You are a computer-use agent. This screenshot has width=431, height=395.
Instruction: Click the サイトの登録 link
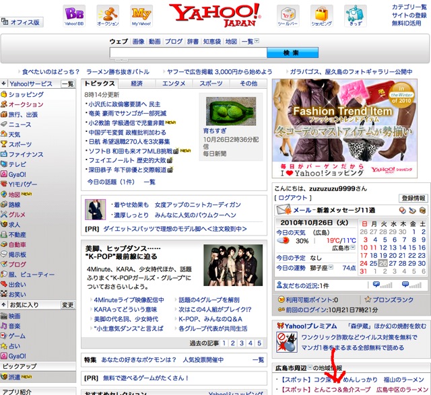409,15
